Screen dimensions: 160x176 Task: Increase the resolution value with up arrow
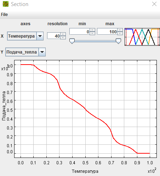[63, 34]
